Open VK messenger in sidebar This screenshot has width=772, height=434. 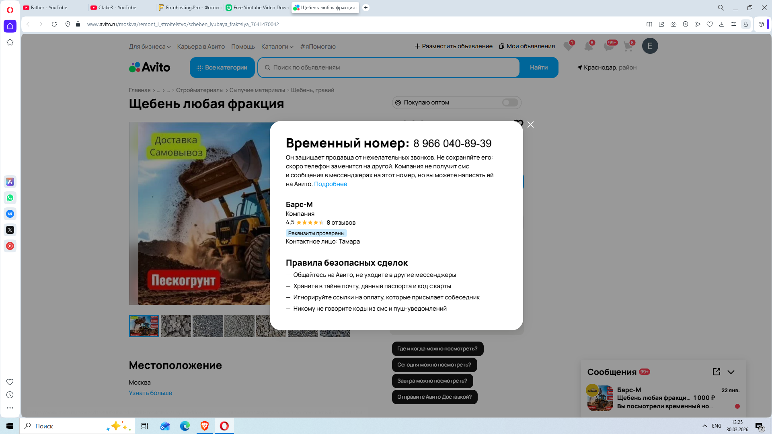point(10,214)
